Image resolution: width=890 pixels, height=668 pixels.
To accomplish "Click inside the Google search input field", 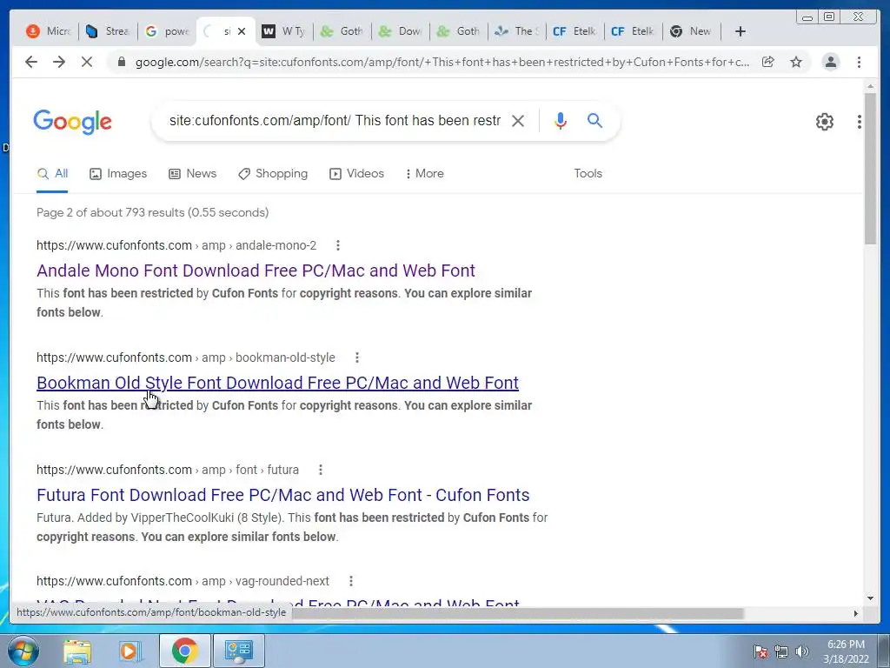I will tap(335, 120).
